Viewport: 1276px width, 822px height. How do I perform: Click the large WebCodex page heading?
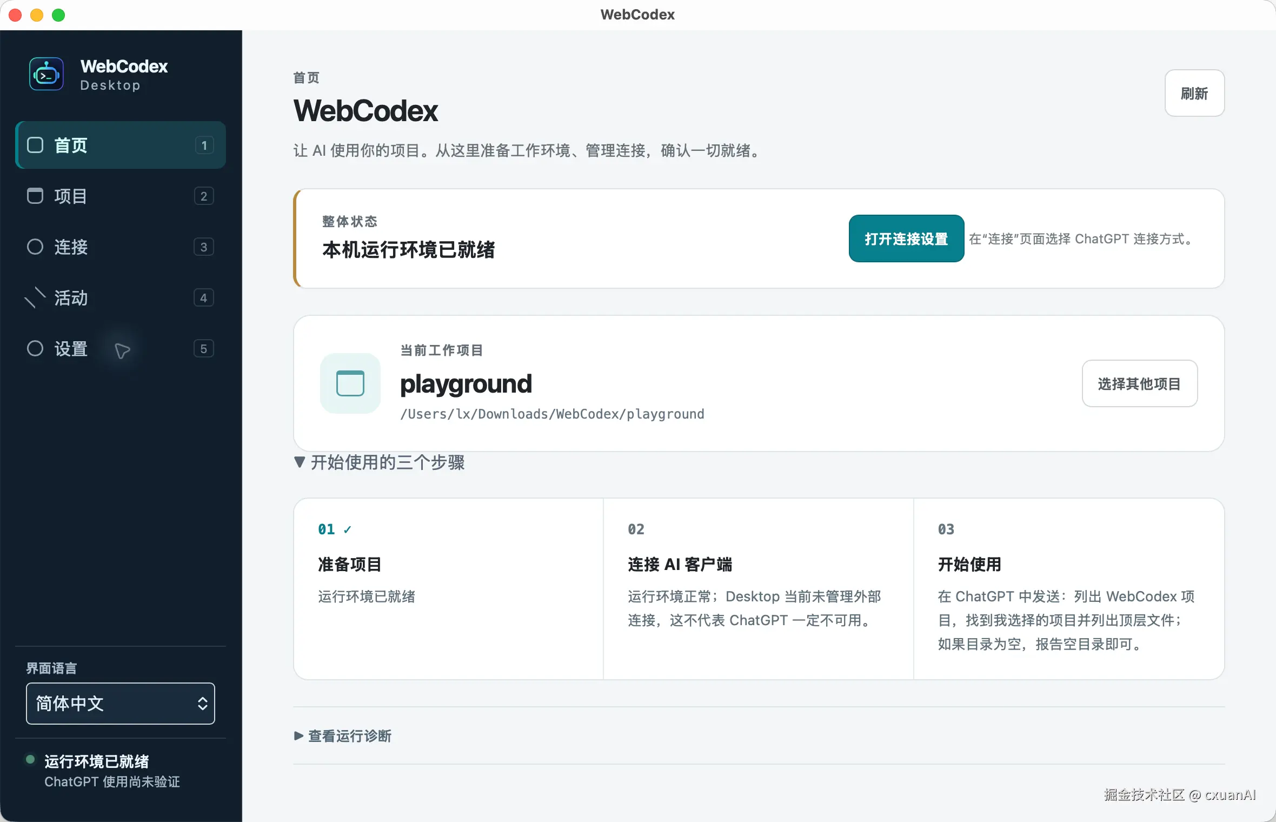366,111
